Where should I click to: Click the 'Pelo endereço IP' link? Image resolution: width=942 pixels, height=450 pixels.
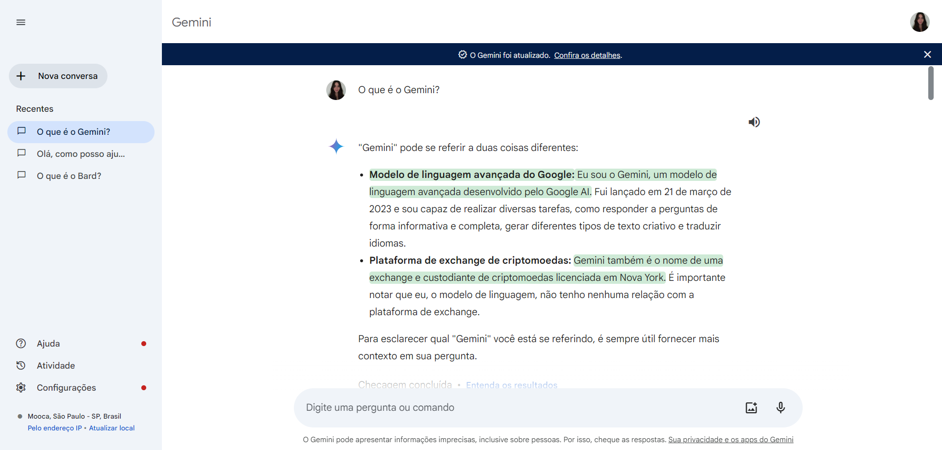point(54,428)
